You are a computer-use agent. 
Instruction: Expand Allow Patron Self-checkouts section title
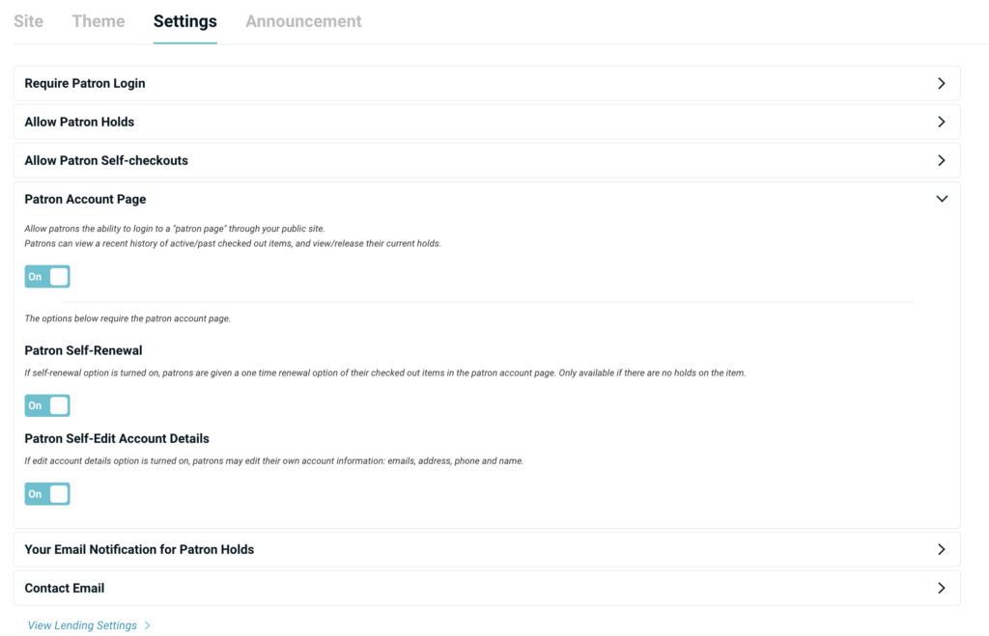(106, 161)
